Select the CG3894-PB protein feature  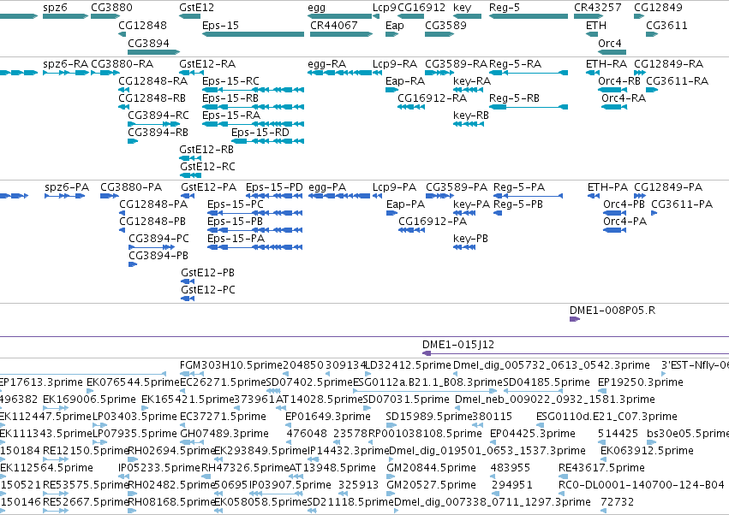point(133,264)
